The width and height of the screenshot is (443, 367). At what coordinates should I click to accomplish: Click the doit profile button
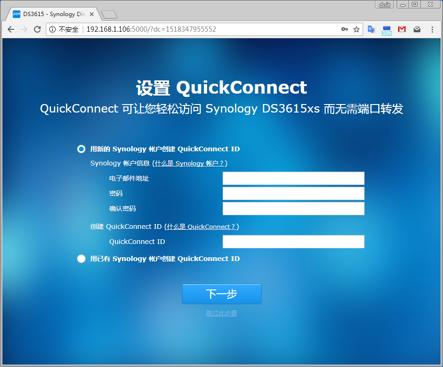(384, 5)
